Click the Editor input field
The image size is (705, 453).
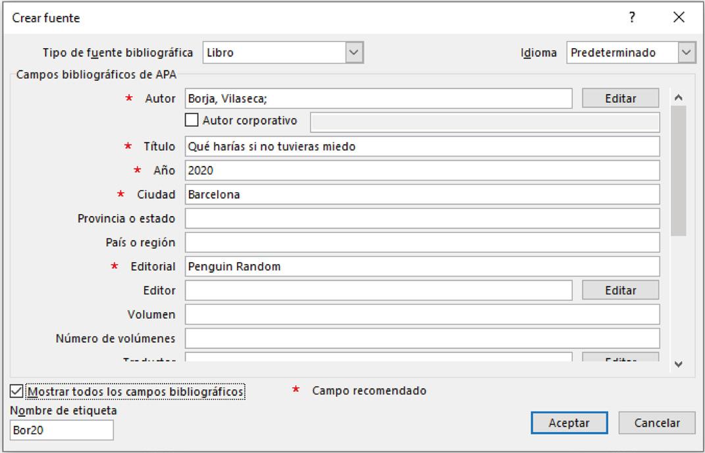(x=379, y=290)
